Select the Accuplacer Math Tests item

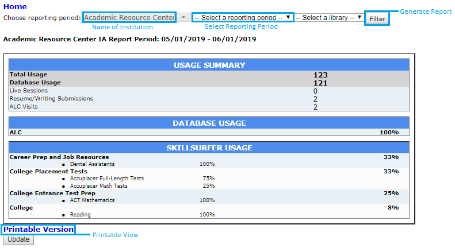(x=98, y=186)
